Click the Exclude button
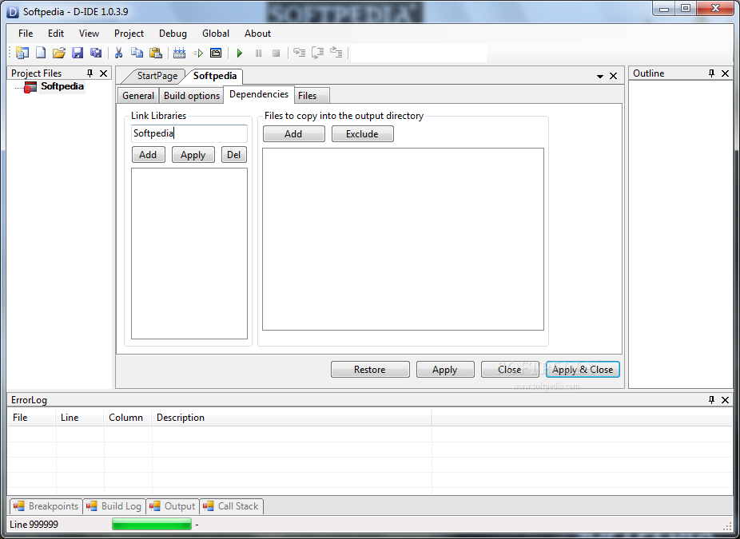 click(363, 134)
